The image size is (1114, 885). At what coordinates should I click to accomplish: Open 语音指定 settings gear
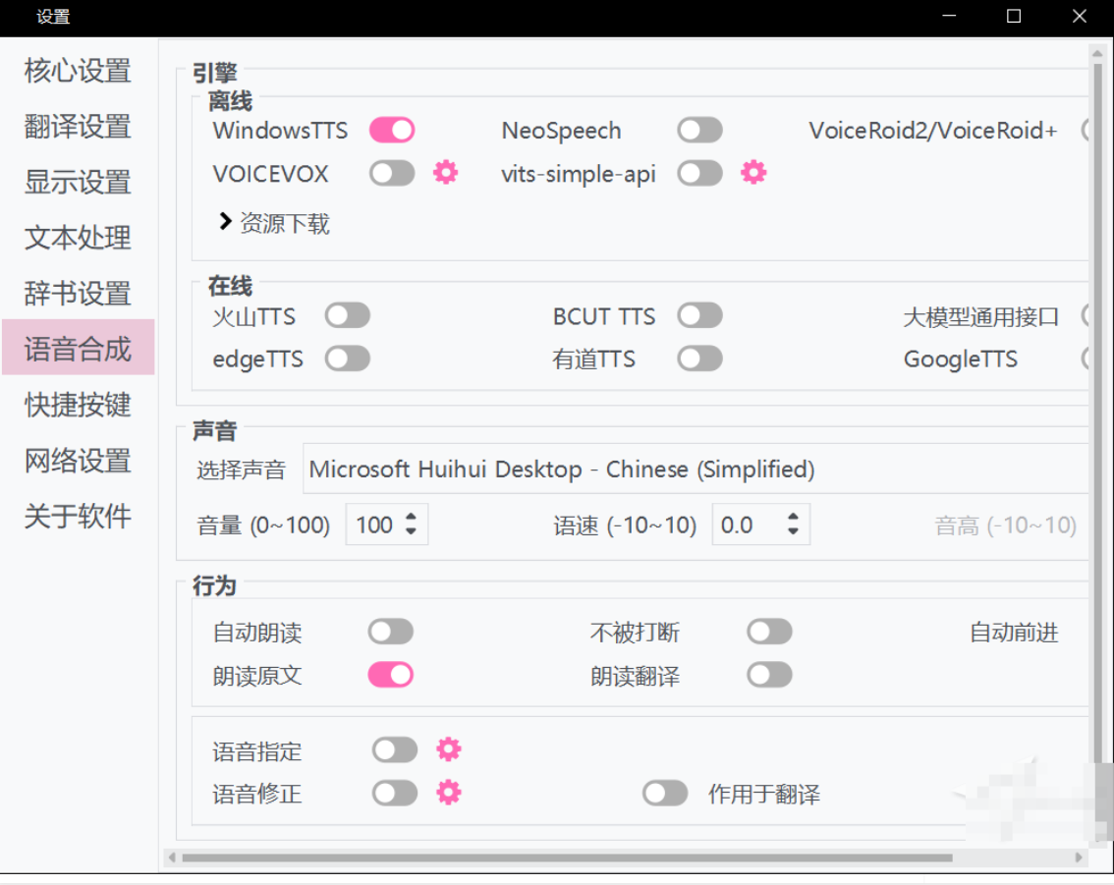(x=448, y=749)
